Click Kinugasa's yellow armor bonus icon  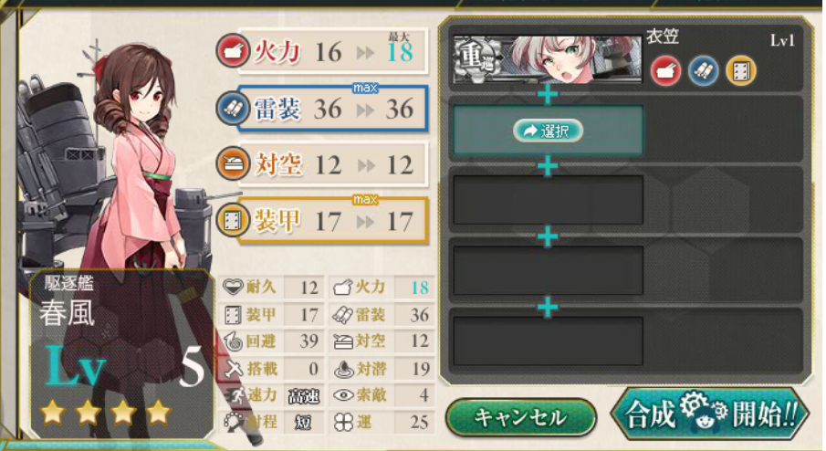[x=741, y=70]
